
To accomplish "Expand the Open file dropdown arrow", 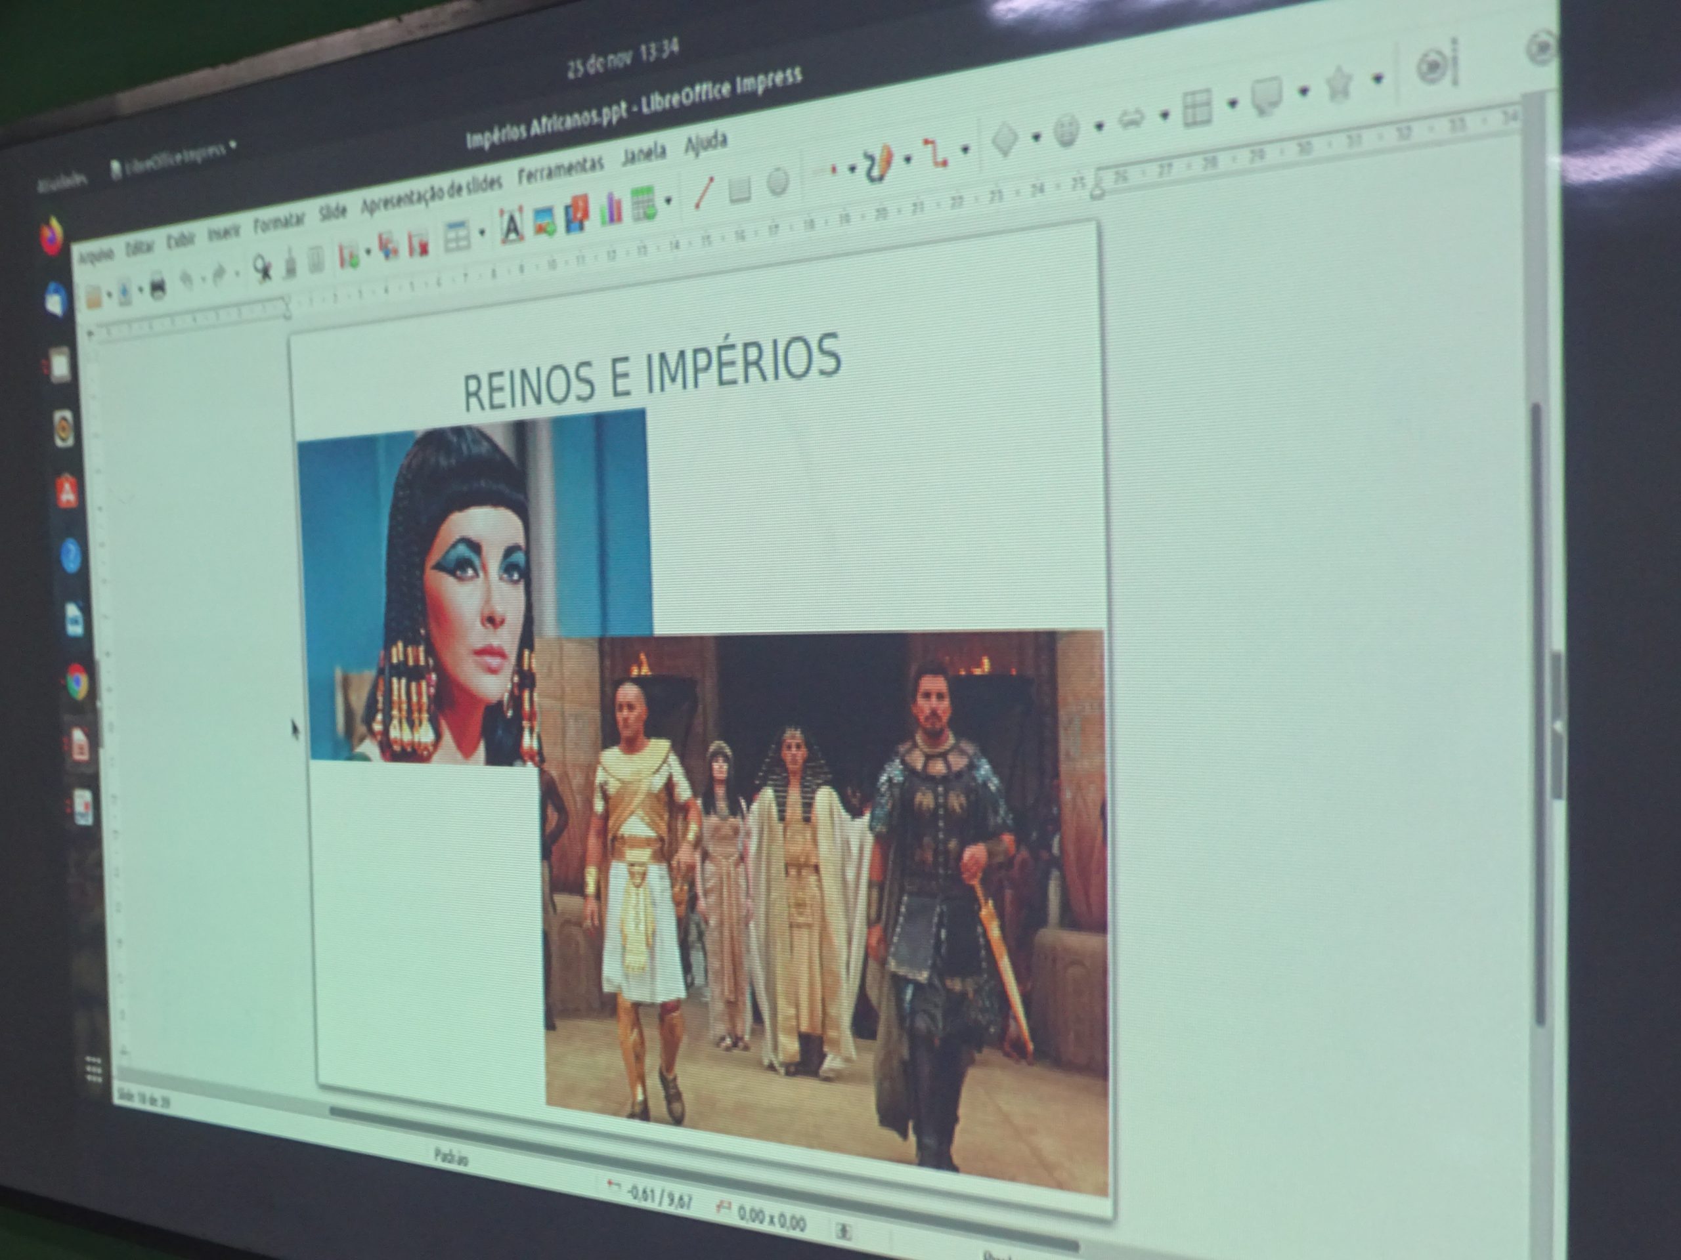I will pyautogui.click(x=108, y=295).
